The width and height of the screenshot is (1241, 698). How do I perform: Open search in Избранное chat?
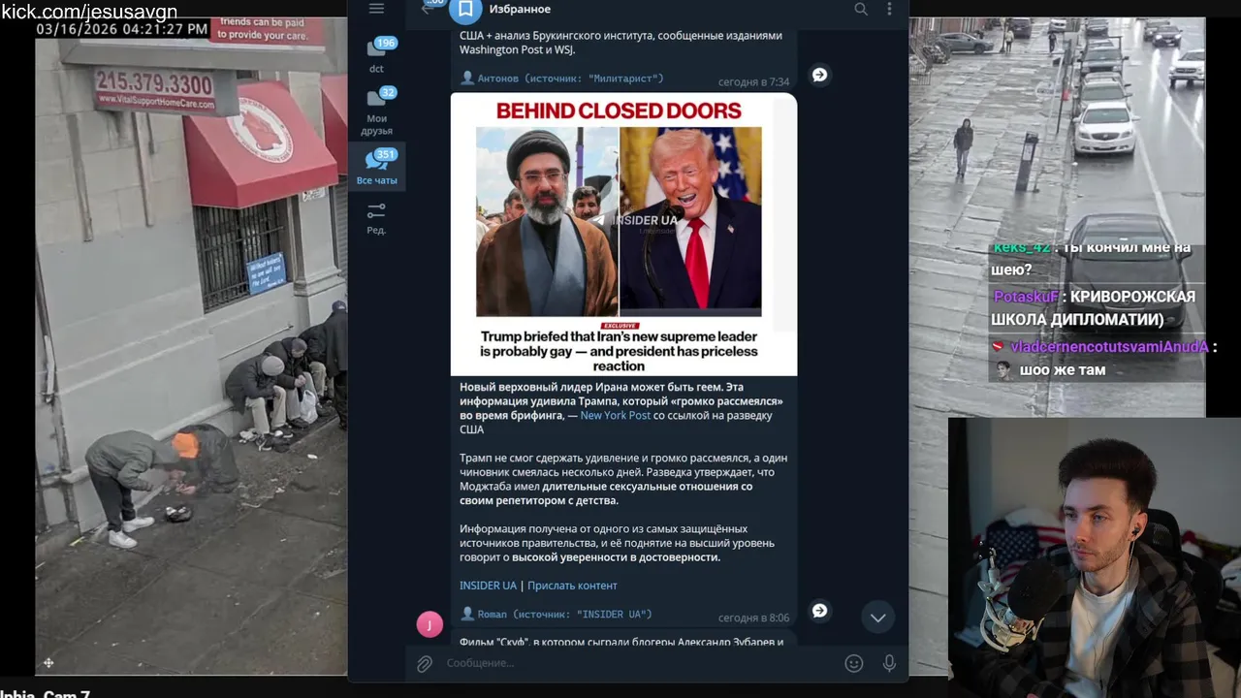click(x=861, y=9)
